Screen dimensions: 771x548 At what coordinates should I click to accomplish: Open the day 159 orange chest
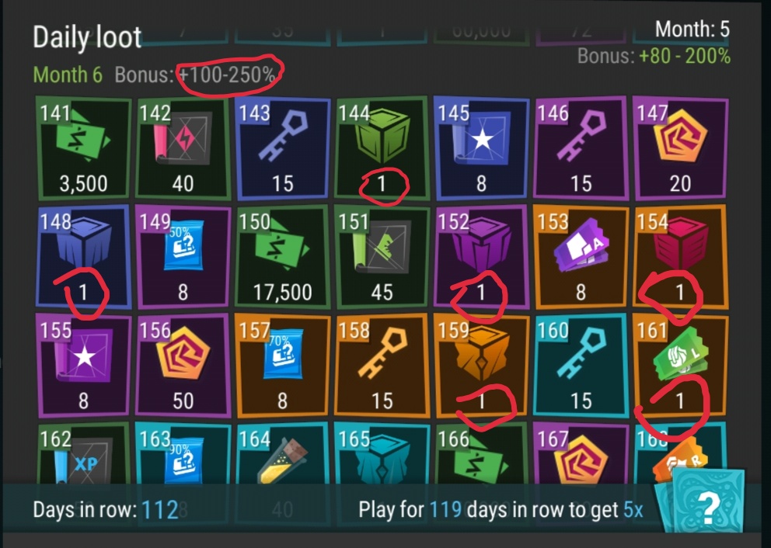[x=481, y=366]
